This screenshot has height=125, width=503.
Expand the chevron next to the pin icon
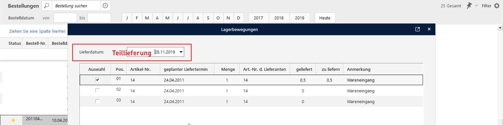pyautogui.click(x=477, y=5)
